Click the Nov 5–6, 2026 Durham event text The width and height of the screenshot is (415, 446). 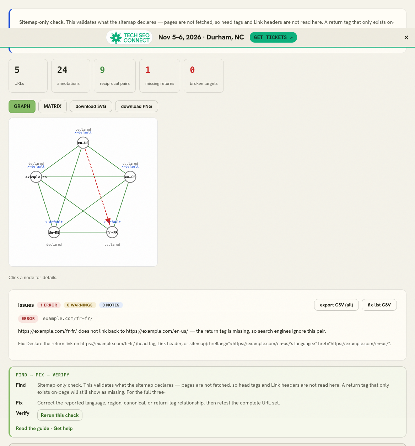pyautogui.click(x=201, y=37)
